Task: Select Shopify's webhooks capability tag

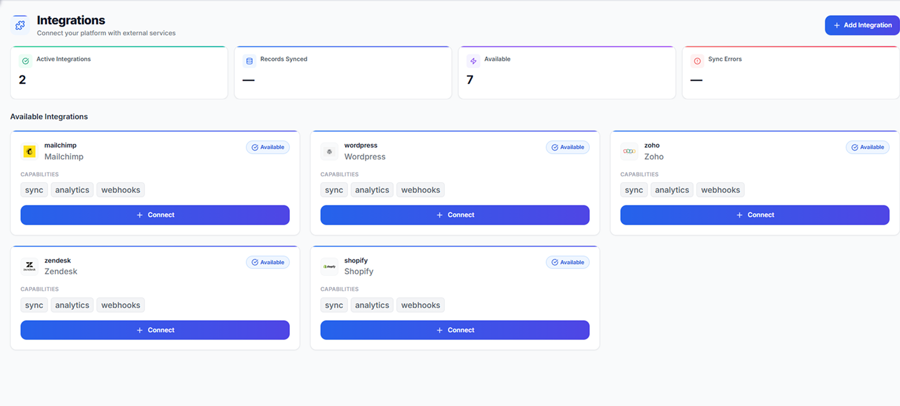Action: 421,305
